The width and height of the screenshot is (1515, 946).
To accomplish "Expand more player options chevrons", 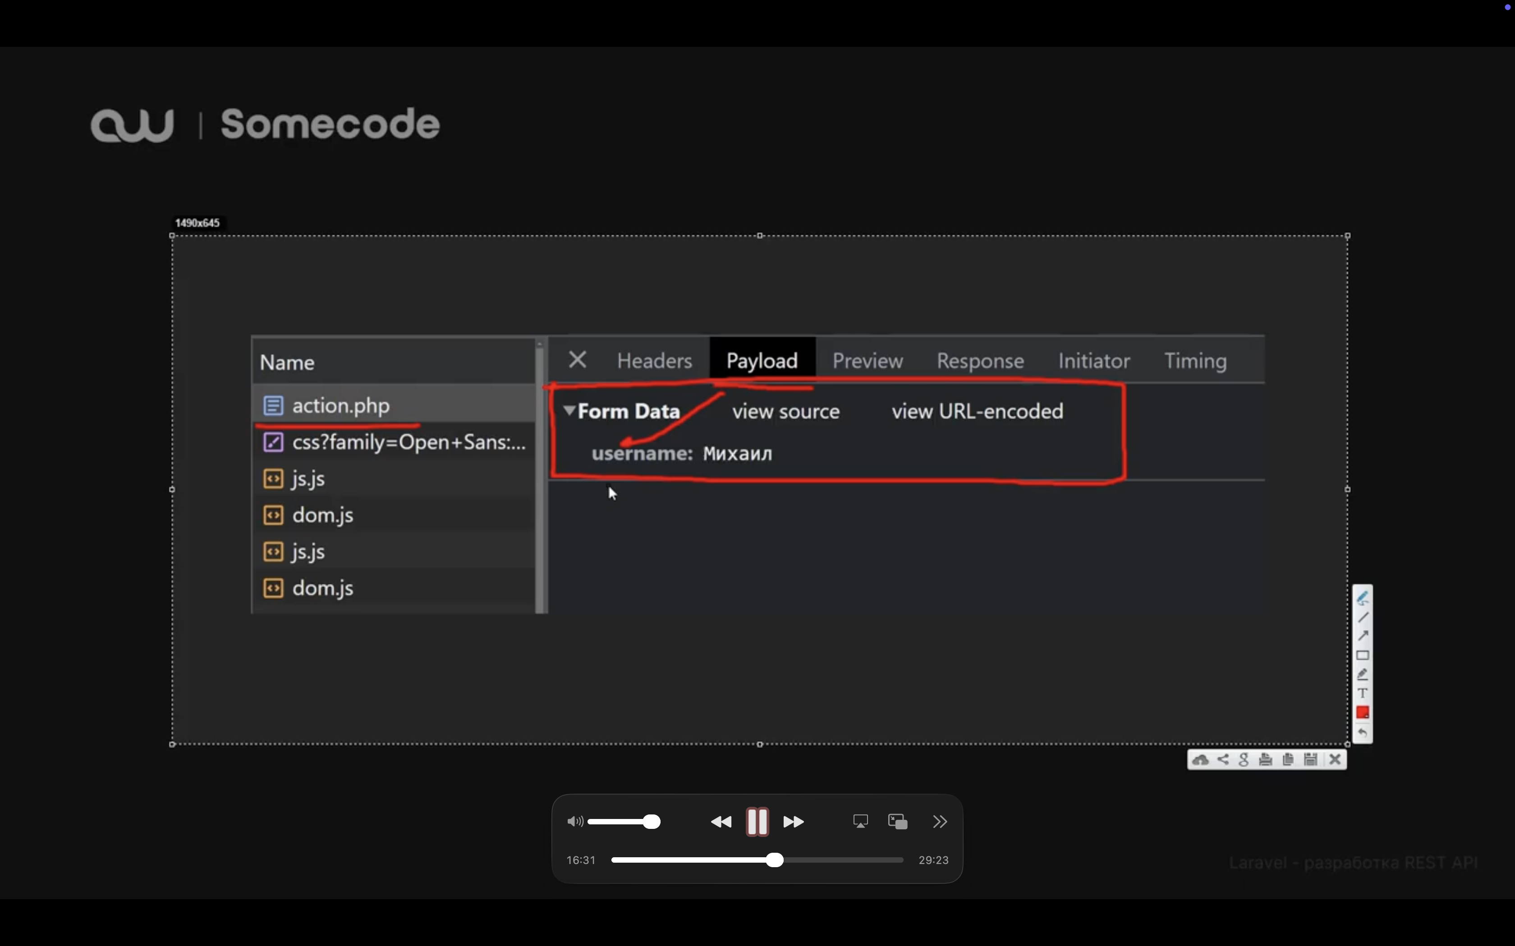I will pos(940,822).
